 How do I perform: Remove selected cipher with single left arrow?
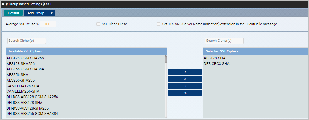coord(185,86)
